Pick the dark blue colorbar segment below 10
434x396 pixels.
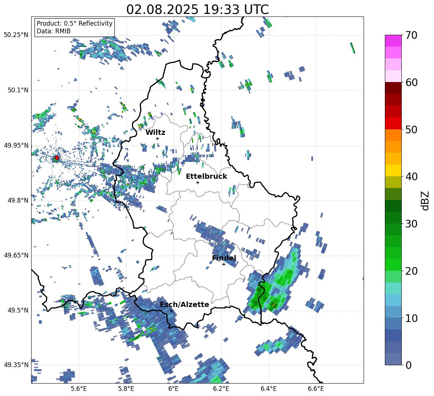[393, 335]
